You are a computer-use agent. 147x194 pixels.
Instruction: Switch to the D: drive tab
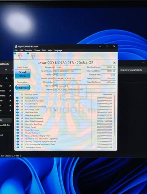point(33,56)
